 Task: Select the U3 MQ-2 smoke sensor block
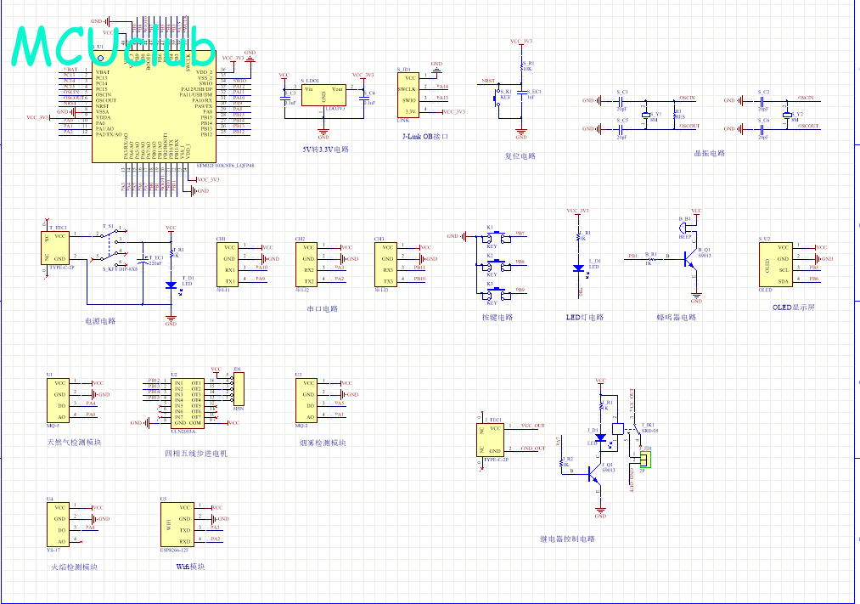coord(306,400)
